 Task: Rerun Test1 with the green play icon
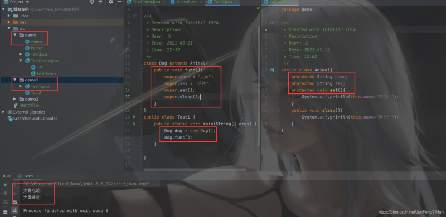point(6,185)
